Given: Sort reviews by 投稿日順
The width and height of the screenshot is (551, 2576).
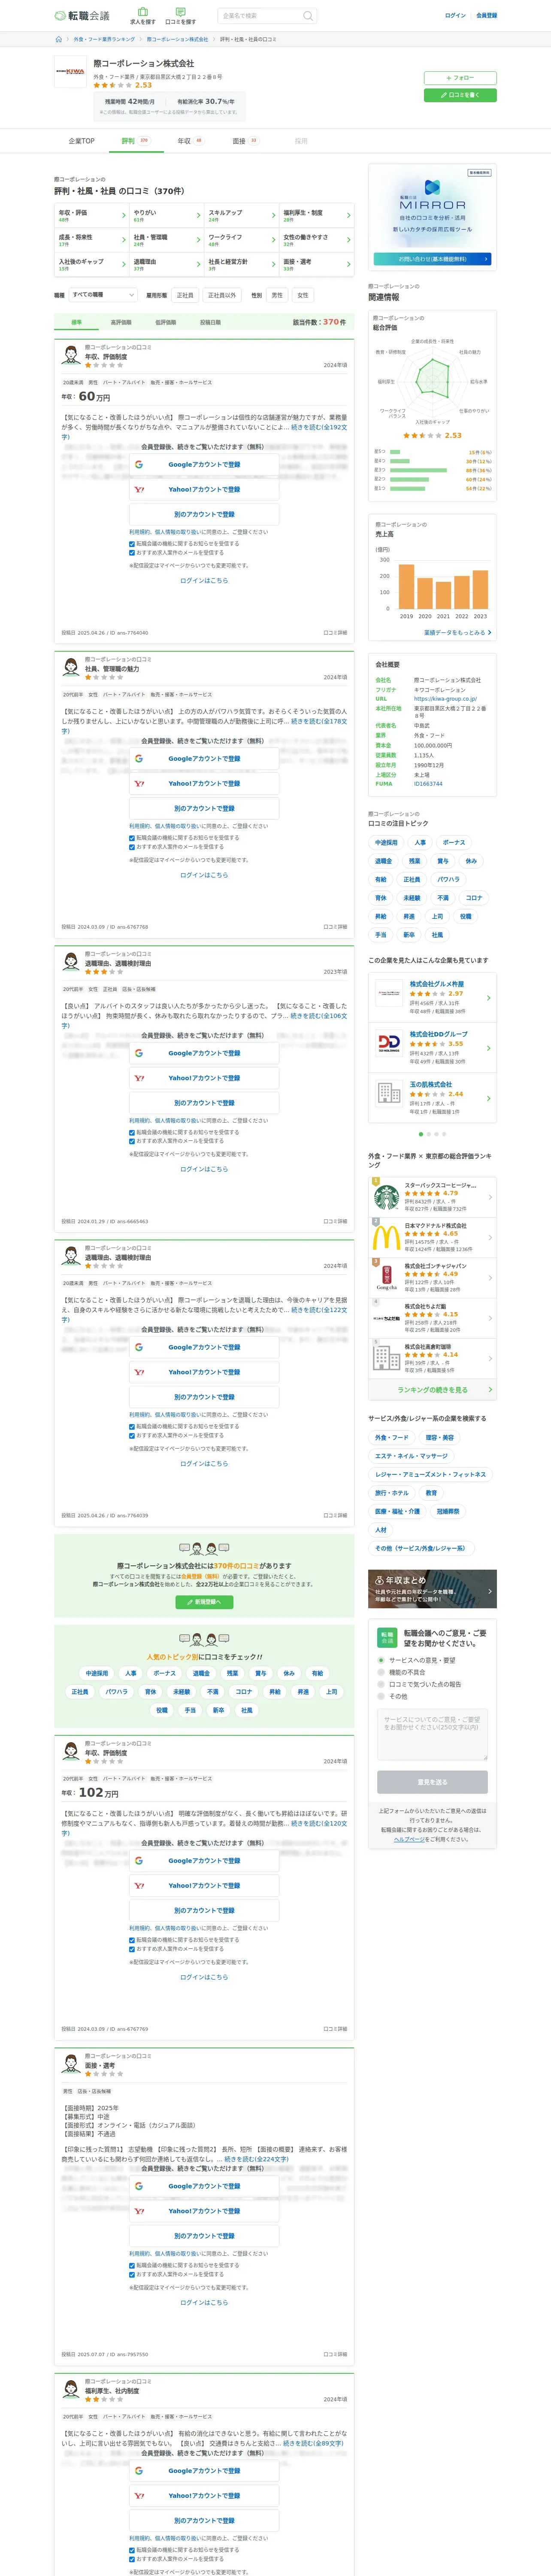Looking at the screenshot, I should coord(210,322).
